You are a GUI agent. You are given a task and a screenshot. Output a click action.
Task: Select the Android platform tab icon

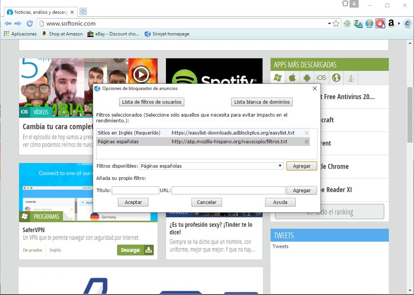306,78
